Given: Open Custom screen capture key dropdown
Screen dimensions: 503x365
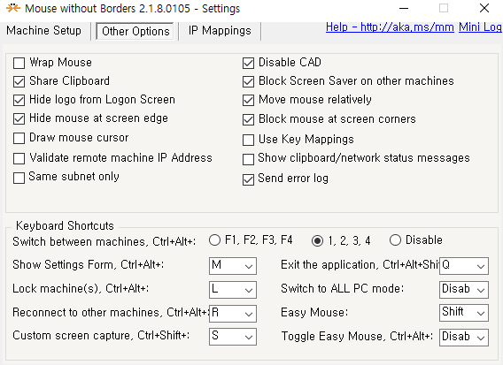Looking at the screenshot, I should point(233,337).
